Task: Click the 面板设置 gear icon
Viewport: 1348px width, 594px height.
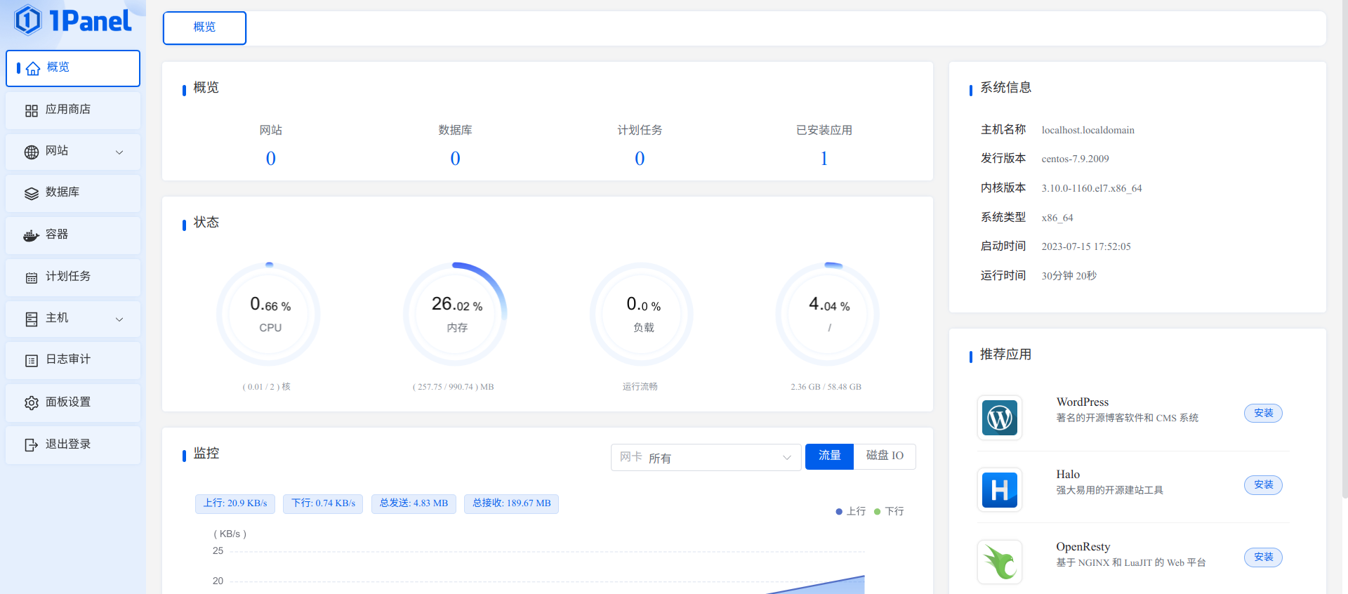Action: tap(32, 402)
